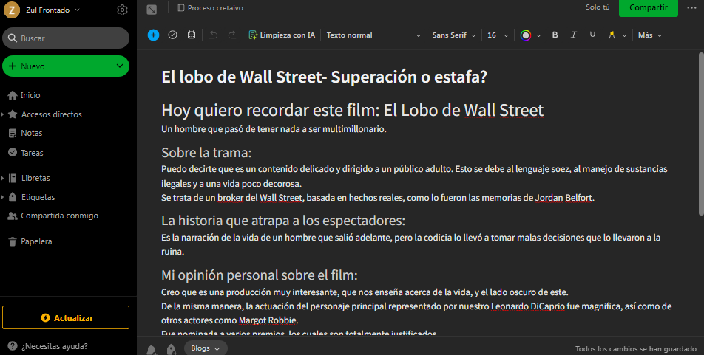The height and width of the screenshot is (355, 704).
Task: Run Limpieza con IA
Action: pyautogui.click(x=282, y=35)
